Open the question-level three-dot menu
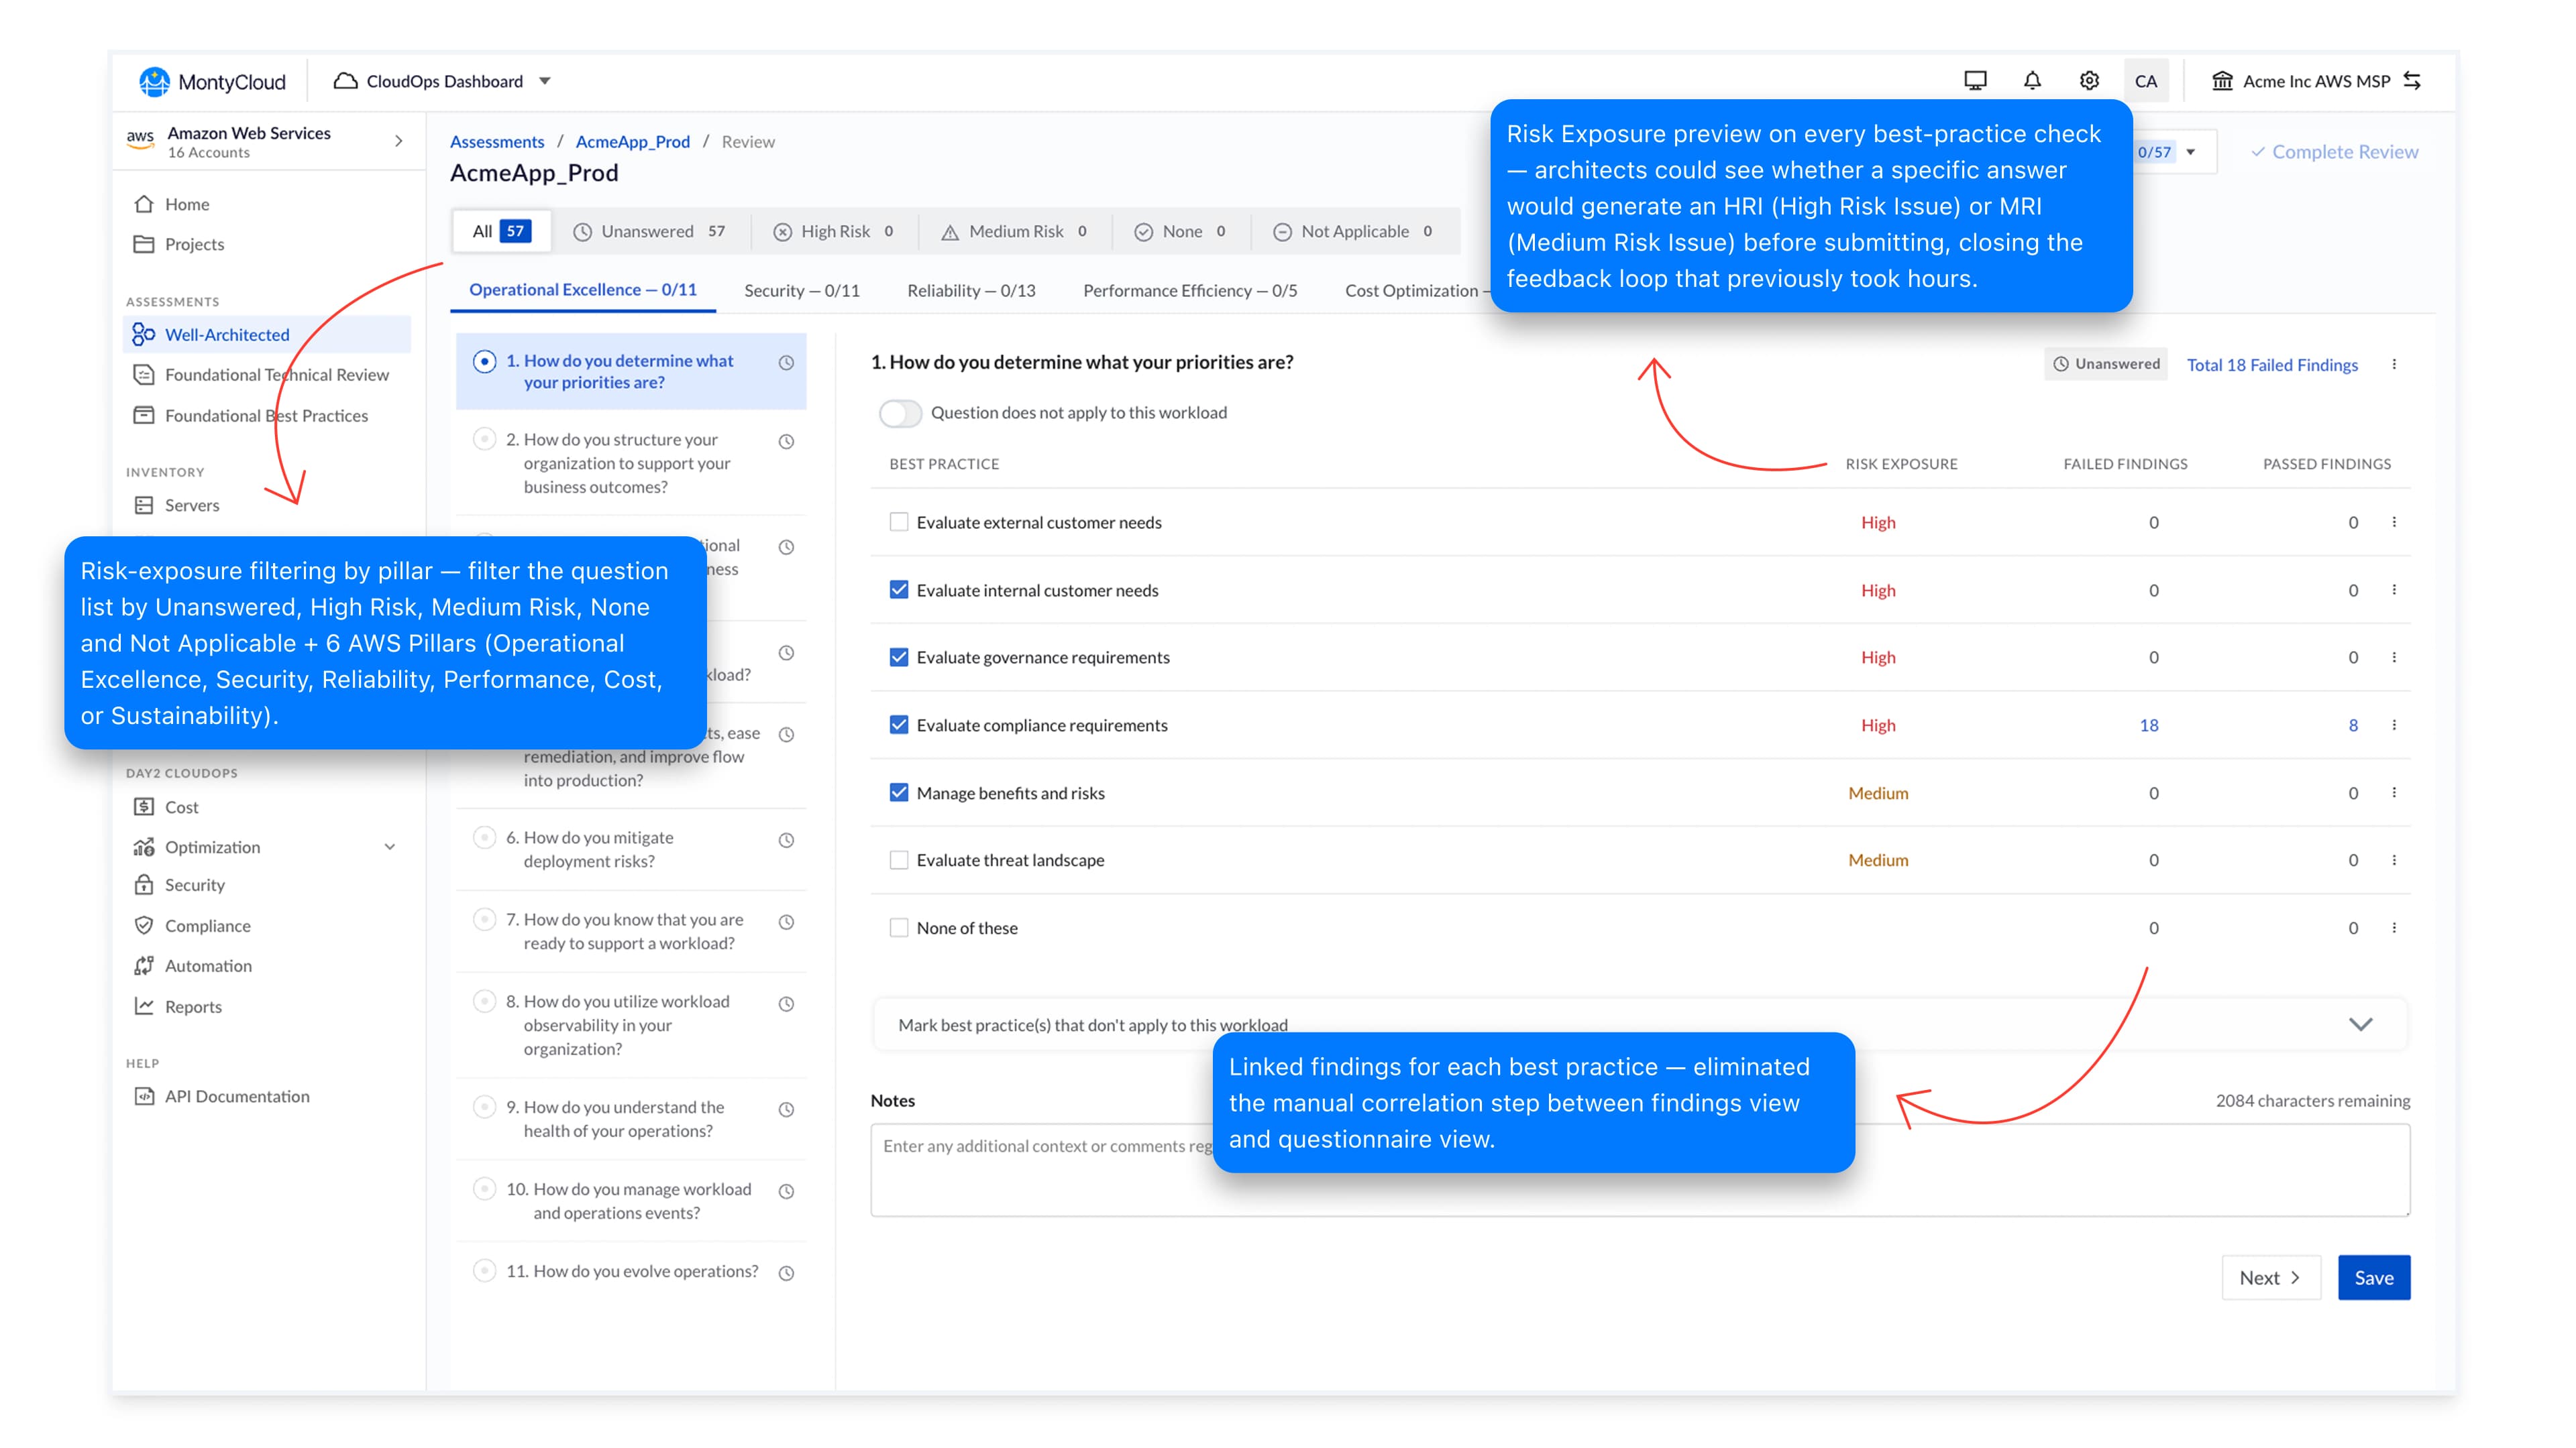The height and width of the screenshot is (1448, 2576). (x=2394, y=364)
